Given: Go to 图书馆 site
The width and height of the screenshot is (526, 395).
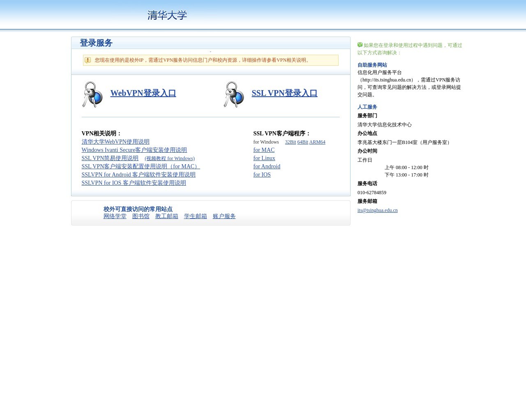Looking at the screenshot, I should point(141,216).
